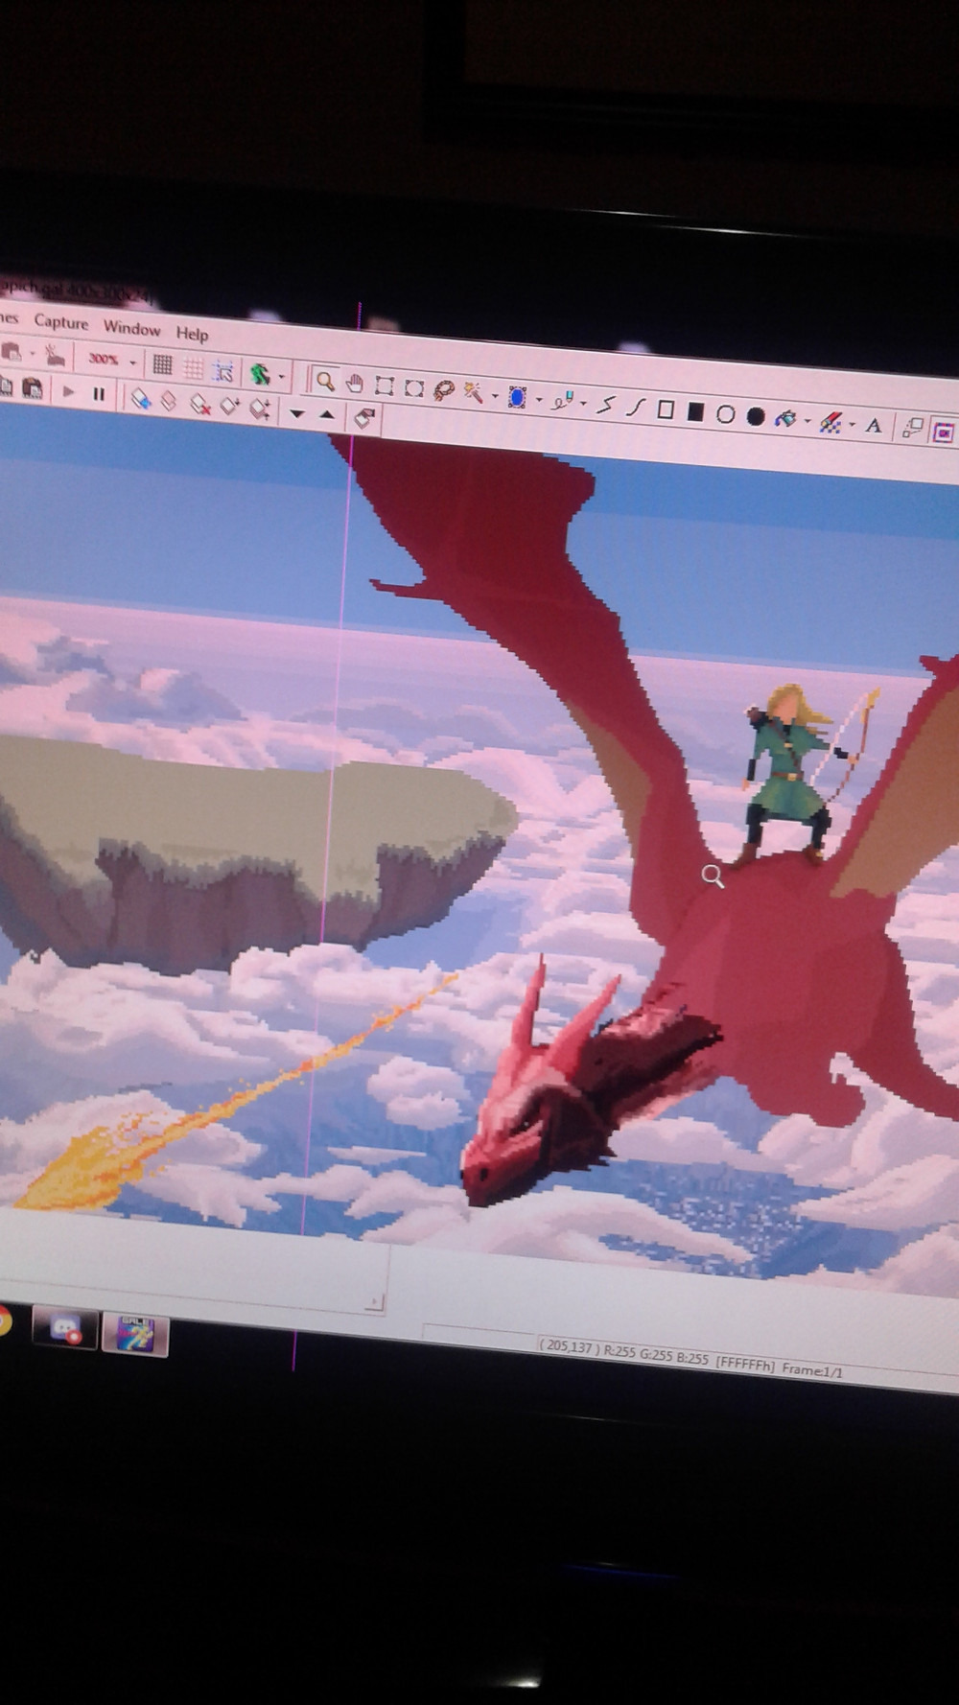Expand the freehand pen tool dropdown
This screenshot has width=959, height=1705.
tap(583, 404)
